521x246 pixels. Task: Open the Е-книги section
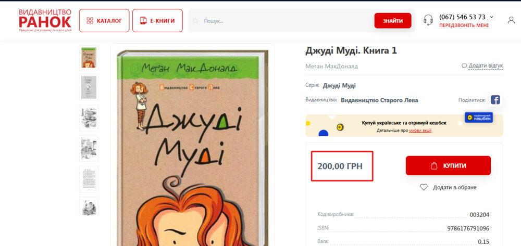click(157, 21)
